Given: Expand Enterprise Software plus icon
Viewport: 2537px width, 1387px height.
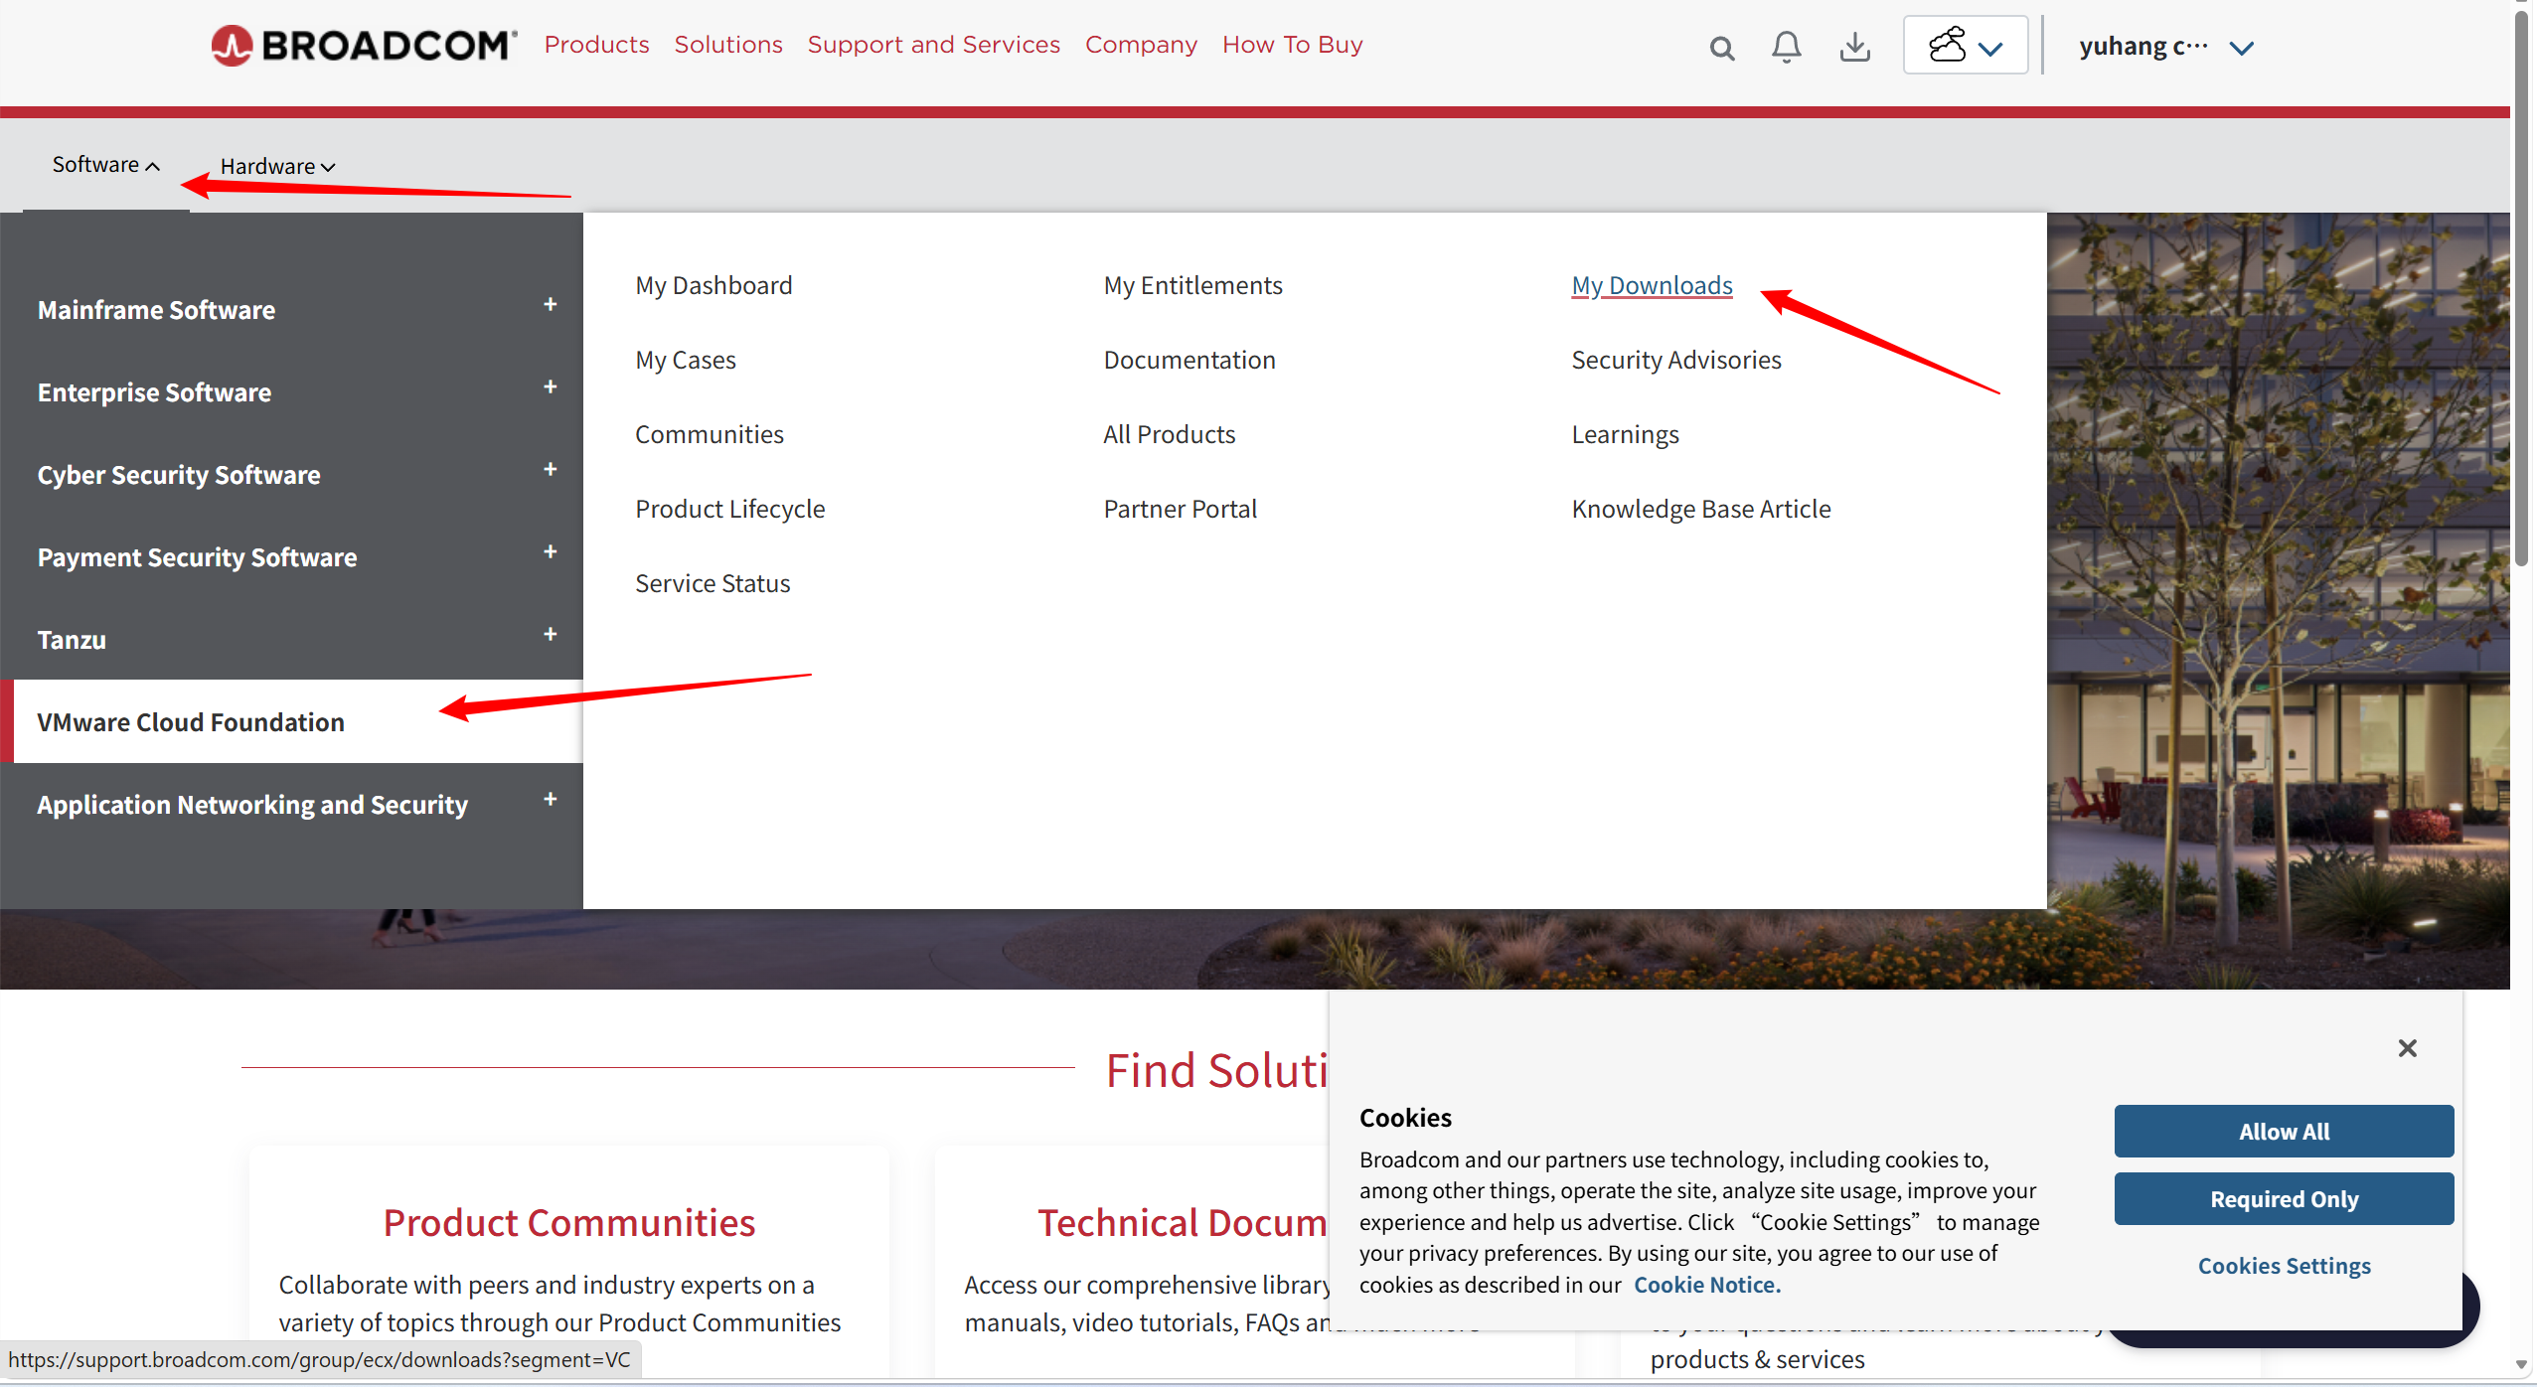Looking at the screenshot, I should click(551, 387).
